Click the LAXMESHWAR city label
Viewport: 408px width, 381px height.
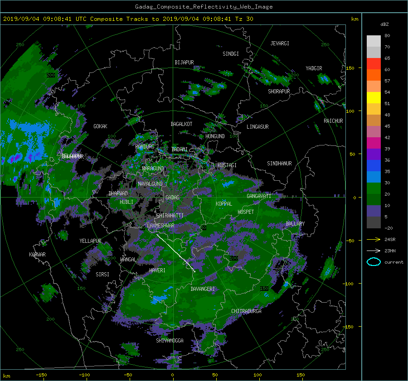tap(160, 226)
